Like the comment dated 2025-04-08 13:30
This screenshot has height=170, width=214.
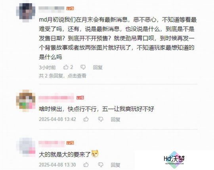pyautogui.click(x=86, y=164)
